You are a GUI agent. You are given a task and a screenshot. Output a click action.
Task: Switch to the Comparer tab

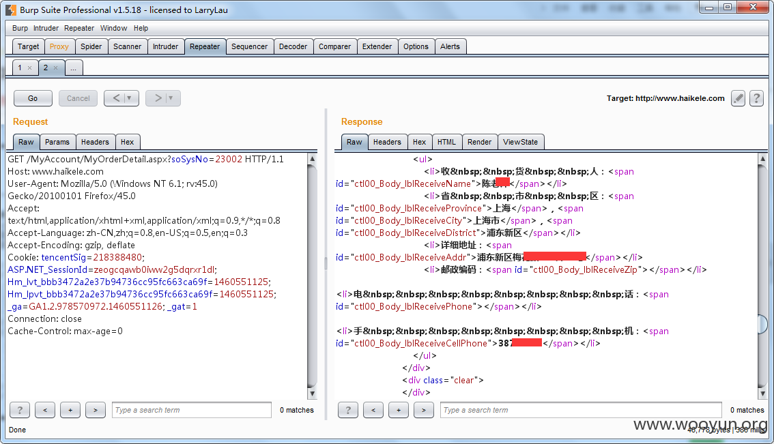pyautogui.click(x=334, y=46)
